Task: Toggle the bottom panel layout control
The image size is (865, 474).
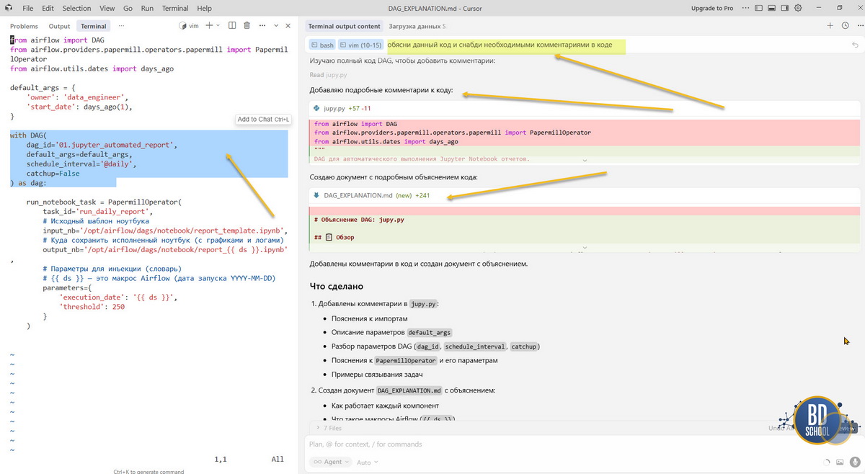Action: (x=771, y=7)
